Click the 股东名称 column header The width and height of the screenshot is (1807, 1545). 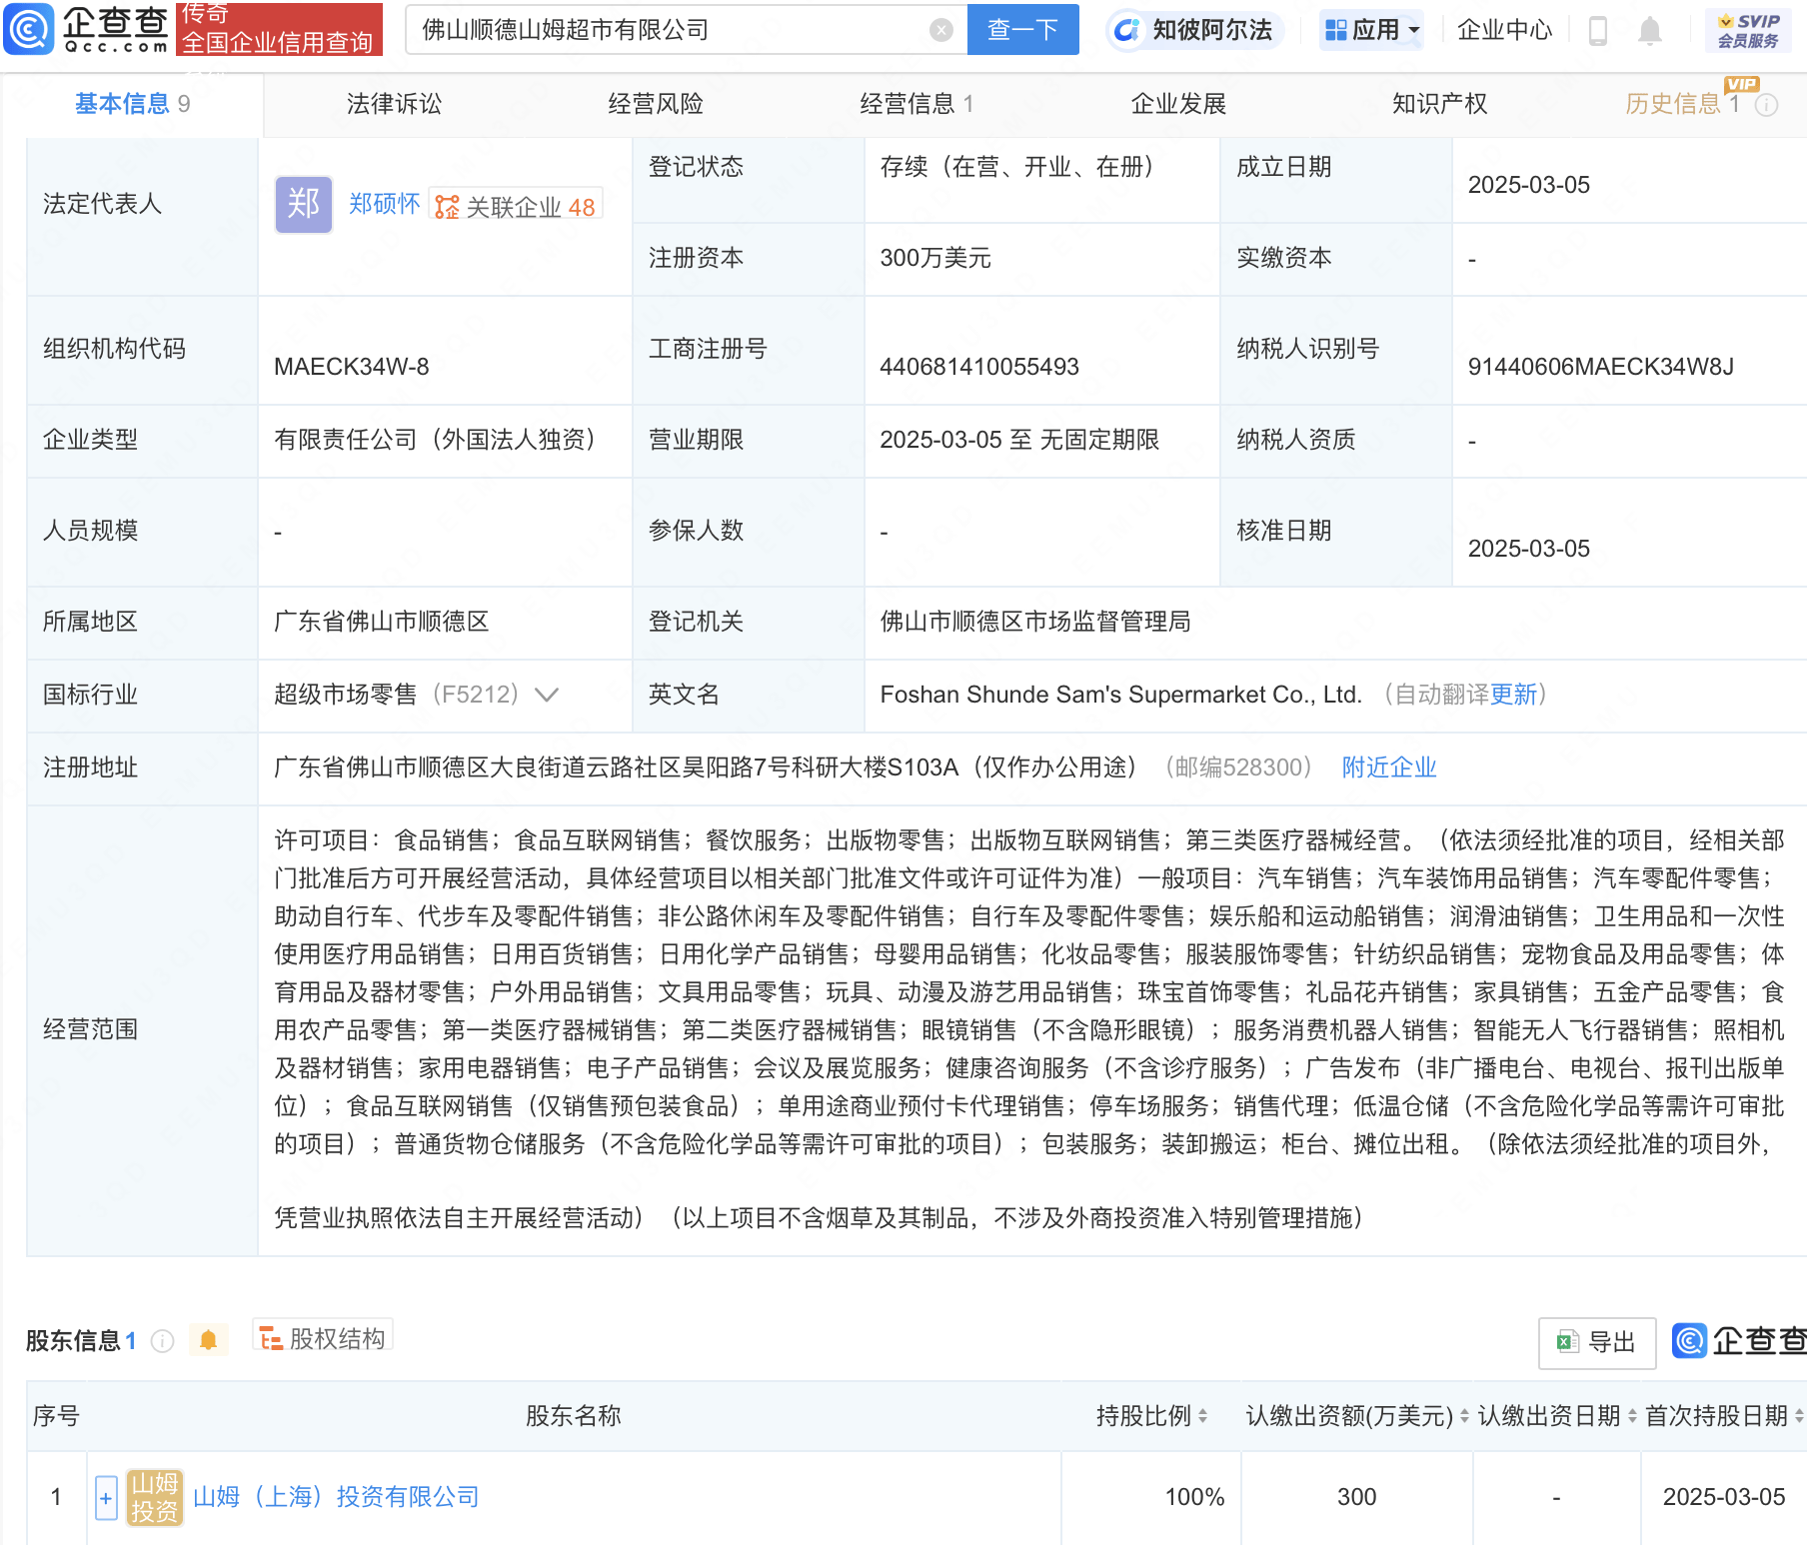click(574, 1416)
